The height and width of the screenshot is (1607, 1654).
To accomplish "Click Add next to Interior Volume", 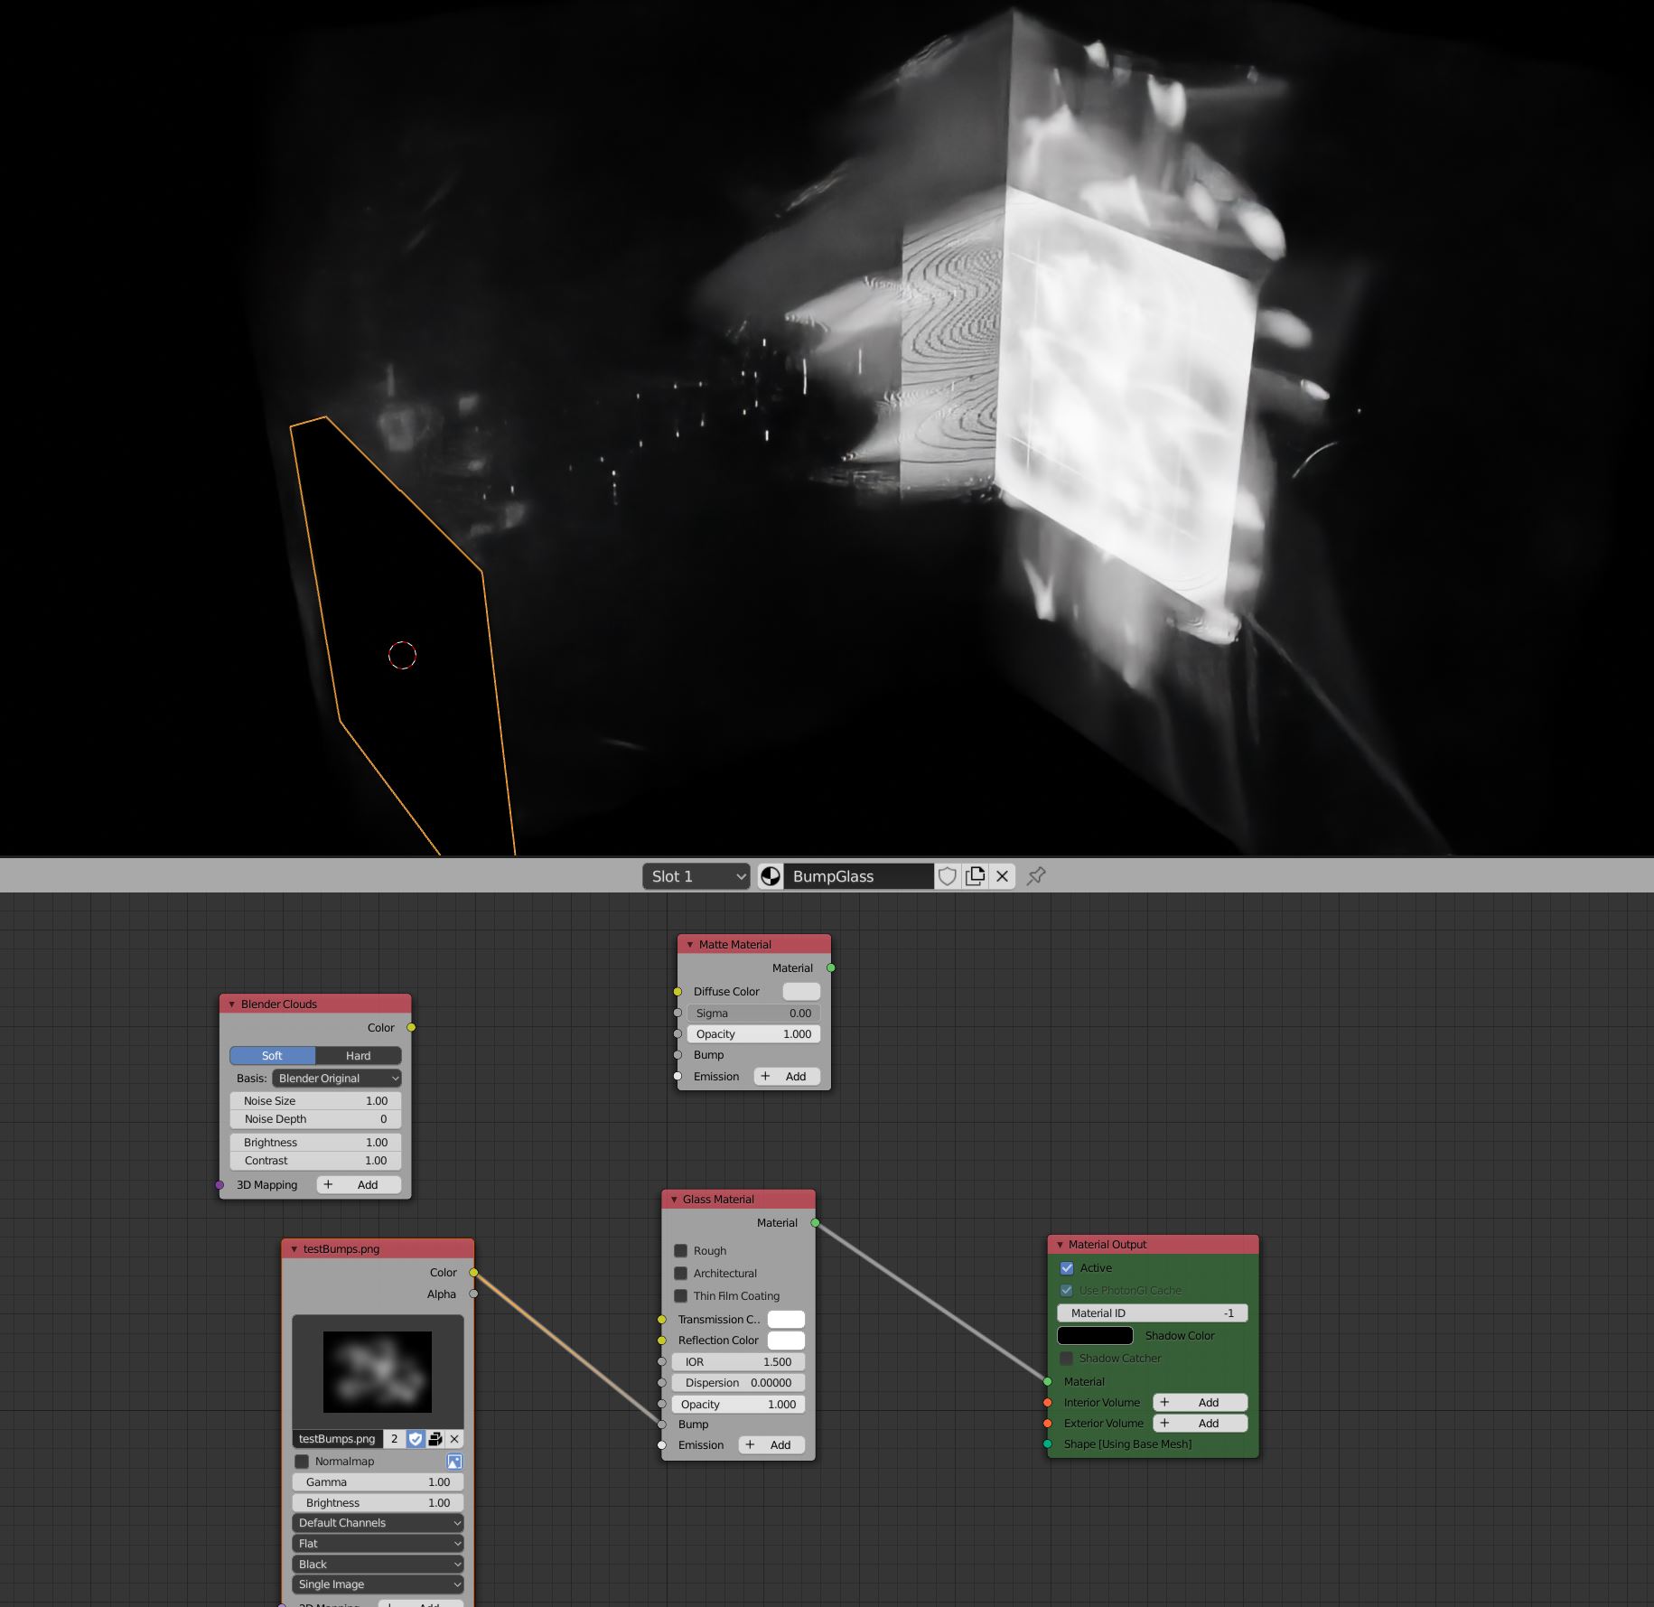I will click(x=1200, y=1403).
